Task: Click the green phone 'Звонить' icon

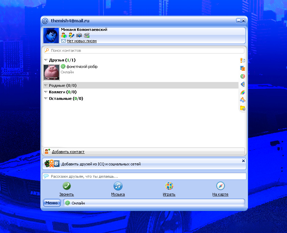Action: (x=67, y=186)
